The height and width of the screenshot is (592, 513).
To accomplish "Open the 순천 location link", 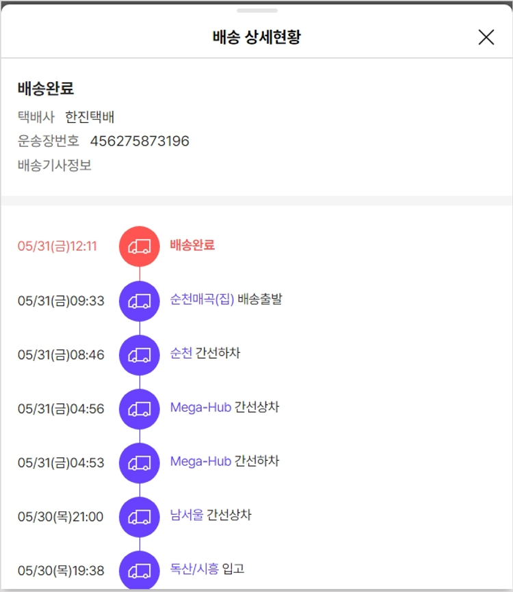I will point(181,353).
